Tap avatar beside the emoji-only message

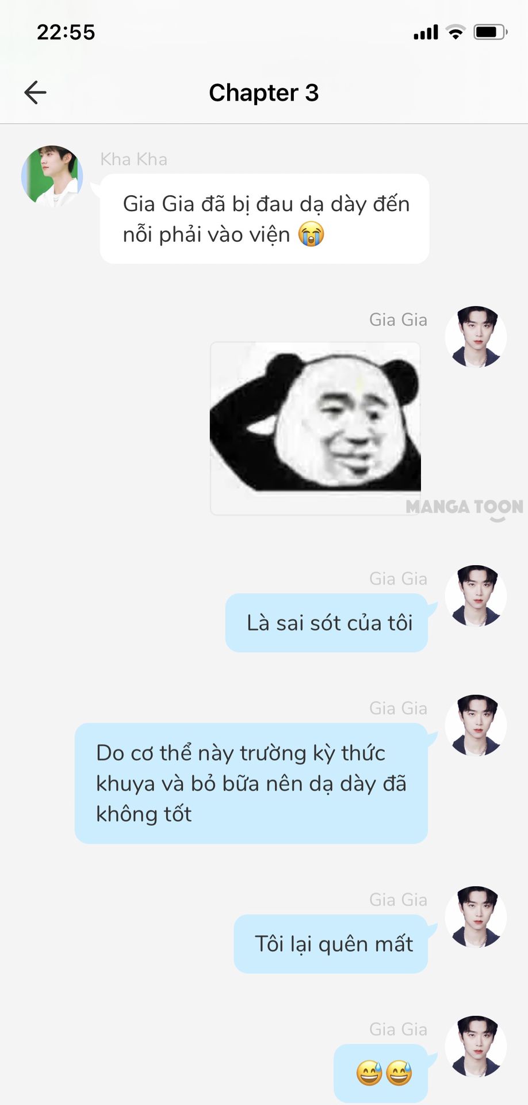point(476,1046)
